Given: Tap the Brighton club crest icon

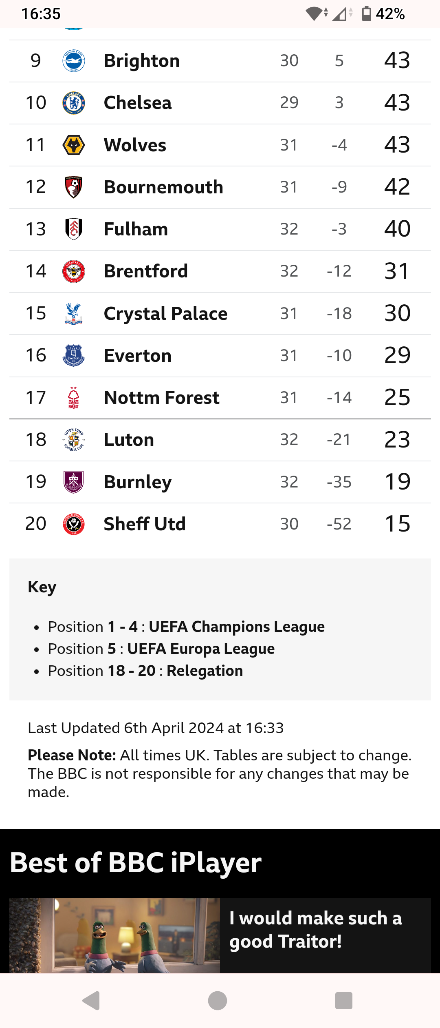Looking at the screenshot, I should (x=74, y=61).
